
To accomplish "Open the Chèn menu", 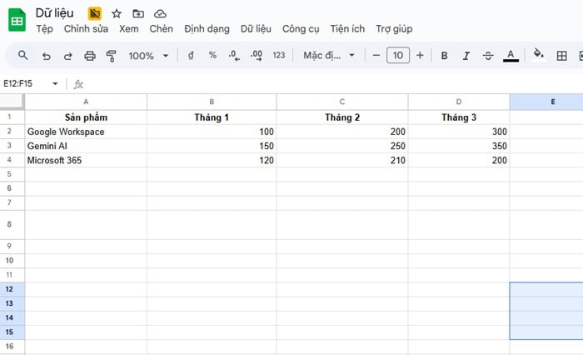I will tap(161, 28).
